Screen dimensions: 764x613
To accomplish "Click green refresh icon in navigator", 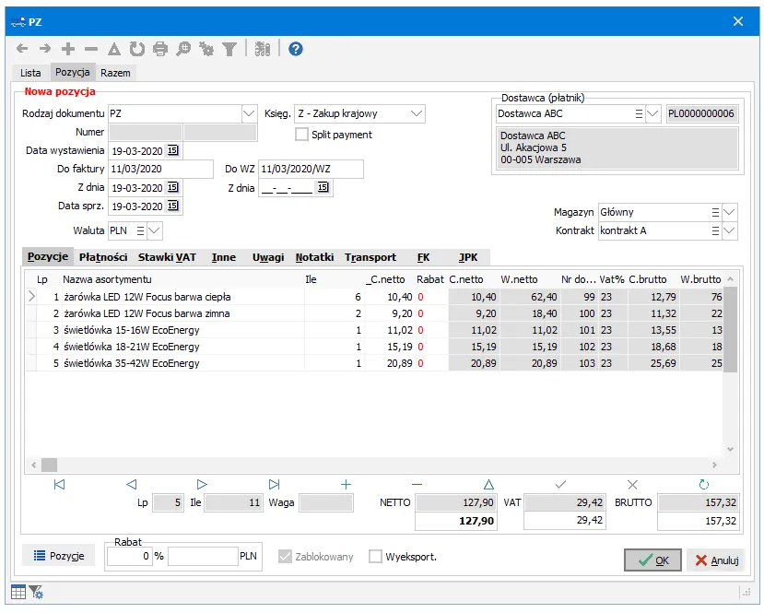I will click(x=703, y=484).
